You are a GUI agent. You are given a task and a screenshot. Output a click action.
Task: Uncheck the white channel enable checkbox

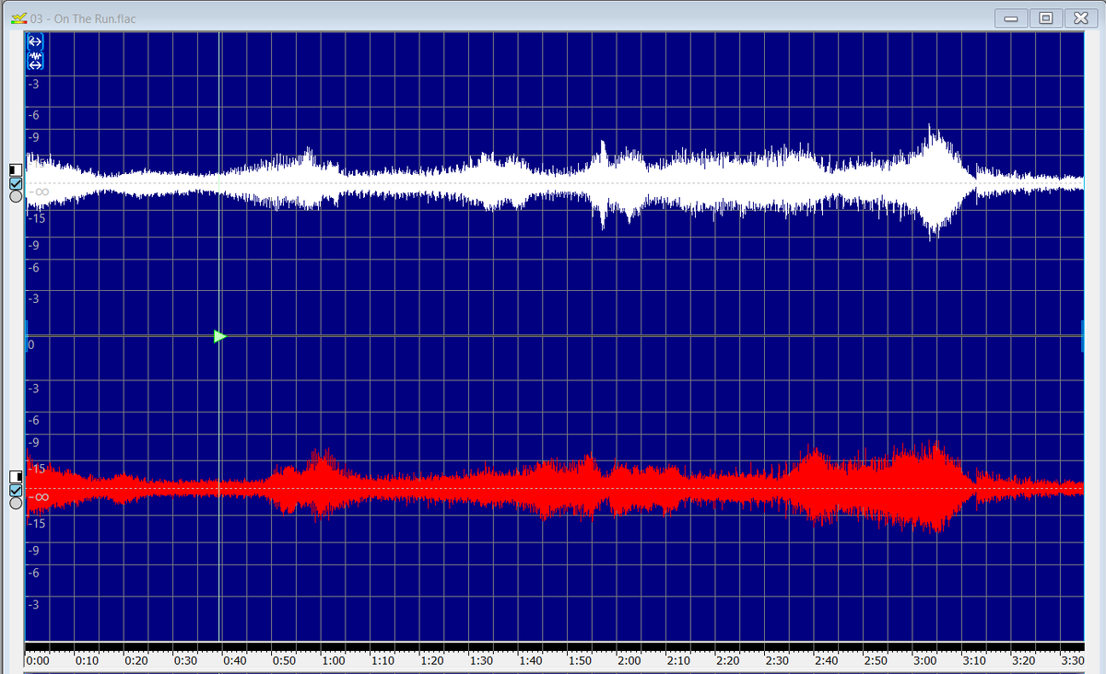[x=15, y=183]
